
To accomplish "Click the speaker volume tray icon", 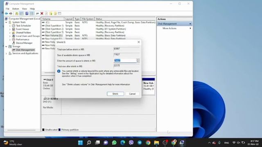I will pyautogui.click(x=238, y=143).
